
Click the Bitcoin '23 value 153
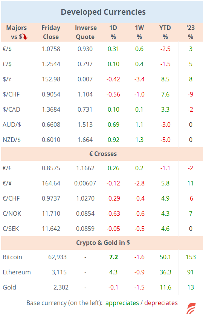click(x=191, y=257)
